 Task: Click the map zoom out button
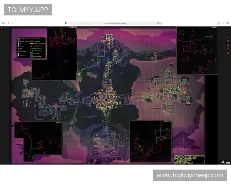[228, 33]
